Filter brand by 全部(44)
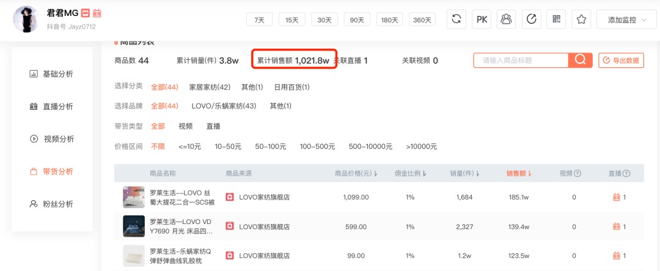660x271 pixels. pyautogui.click(x=164, y=106)
